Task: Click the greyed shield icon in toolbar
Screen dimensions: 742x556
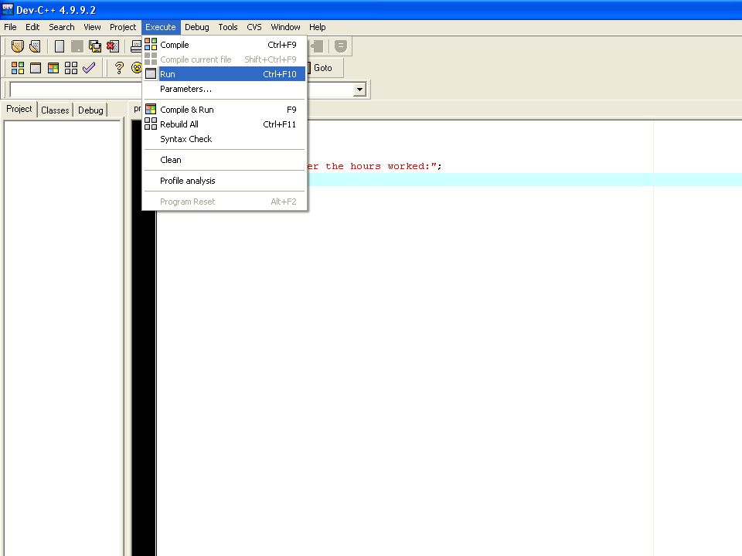Action: pos(340,46)
